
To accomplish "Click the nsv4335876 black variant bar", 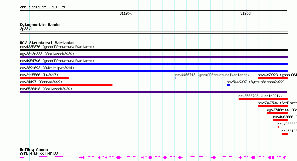I will 154,50.
